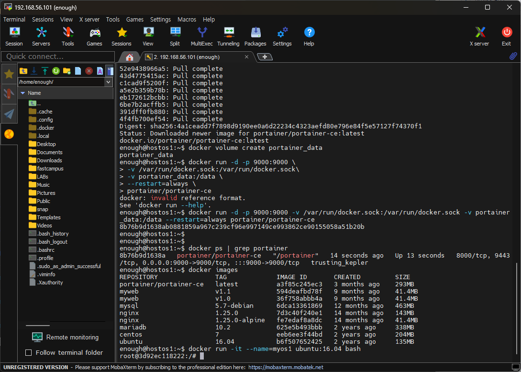Select the Templates folder

44,217
